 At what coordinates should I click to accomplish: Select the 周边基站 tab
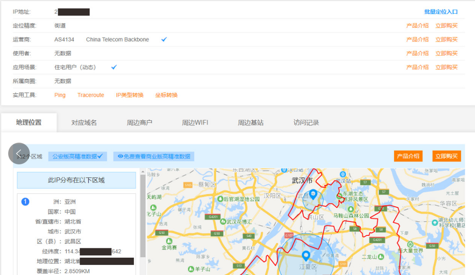click(251, 123)
